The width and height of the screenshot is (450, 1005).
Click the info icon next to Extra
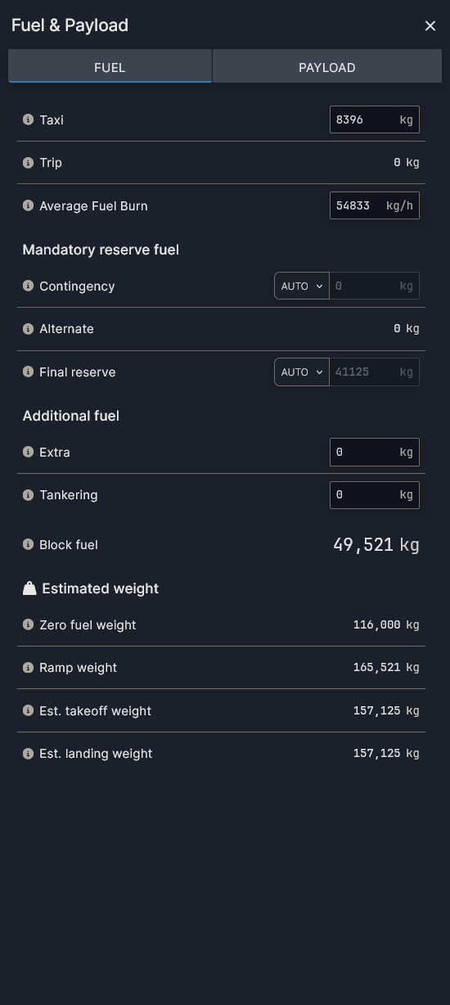click(28, 452)
